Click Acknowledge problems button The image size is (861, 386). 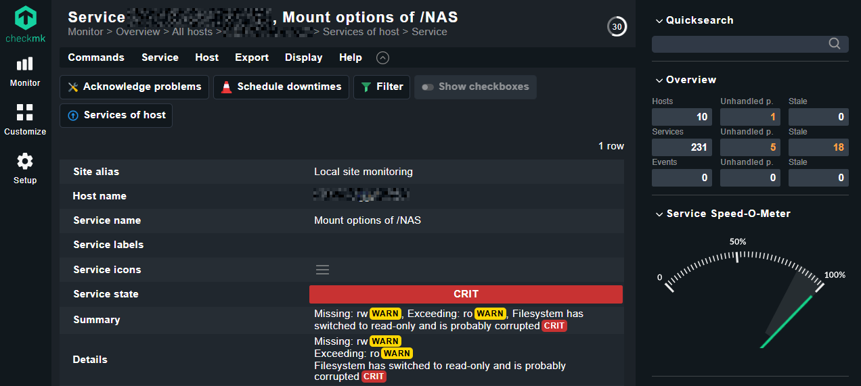pos(134,87)
